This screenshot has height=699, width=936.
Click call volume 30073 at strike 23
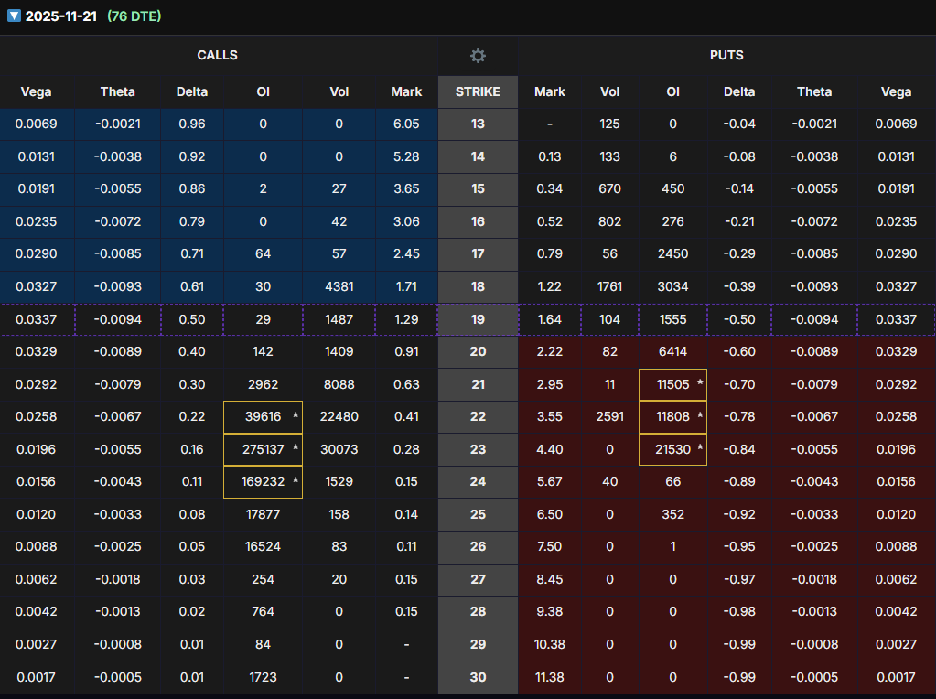click(x=339, y=449)
